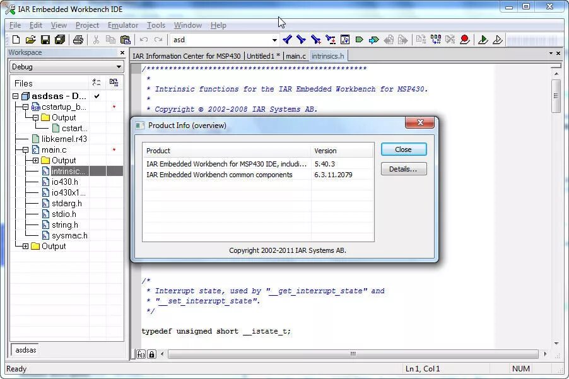Viewport: 569px width, 379px height.
Task: Click the Open file folder icon
Action: [30, 40]
